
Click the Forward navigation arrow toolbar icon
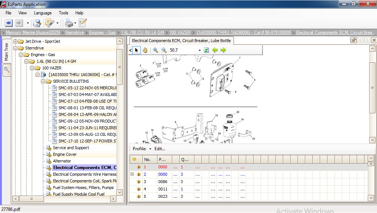coord(19,23)
